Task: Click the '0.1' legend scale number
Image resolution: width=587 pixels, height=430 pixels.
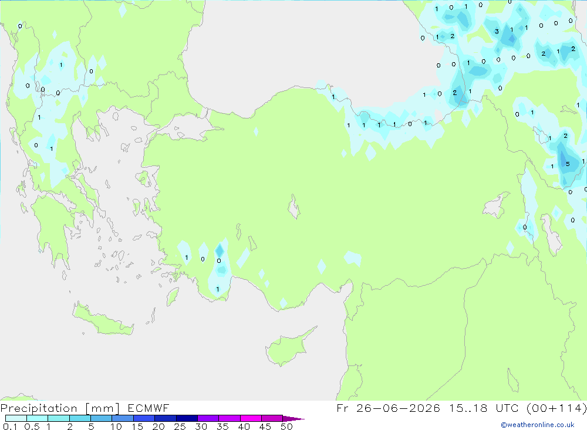Action: pyautogui.click(x=10, y=426)
